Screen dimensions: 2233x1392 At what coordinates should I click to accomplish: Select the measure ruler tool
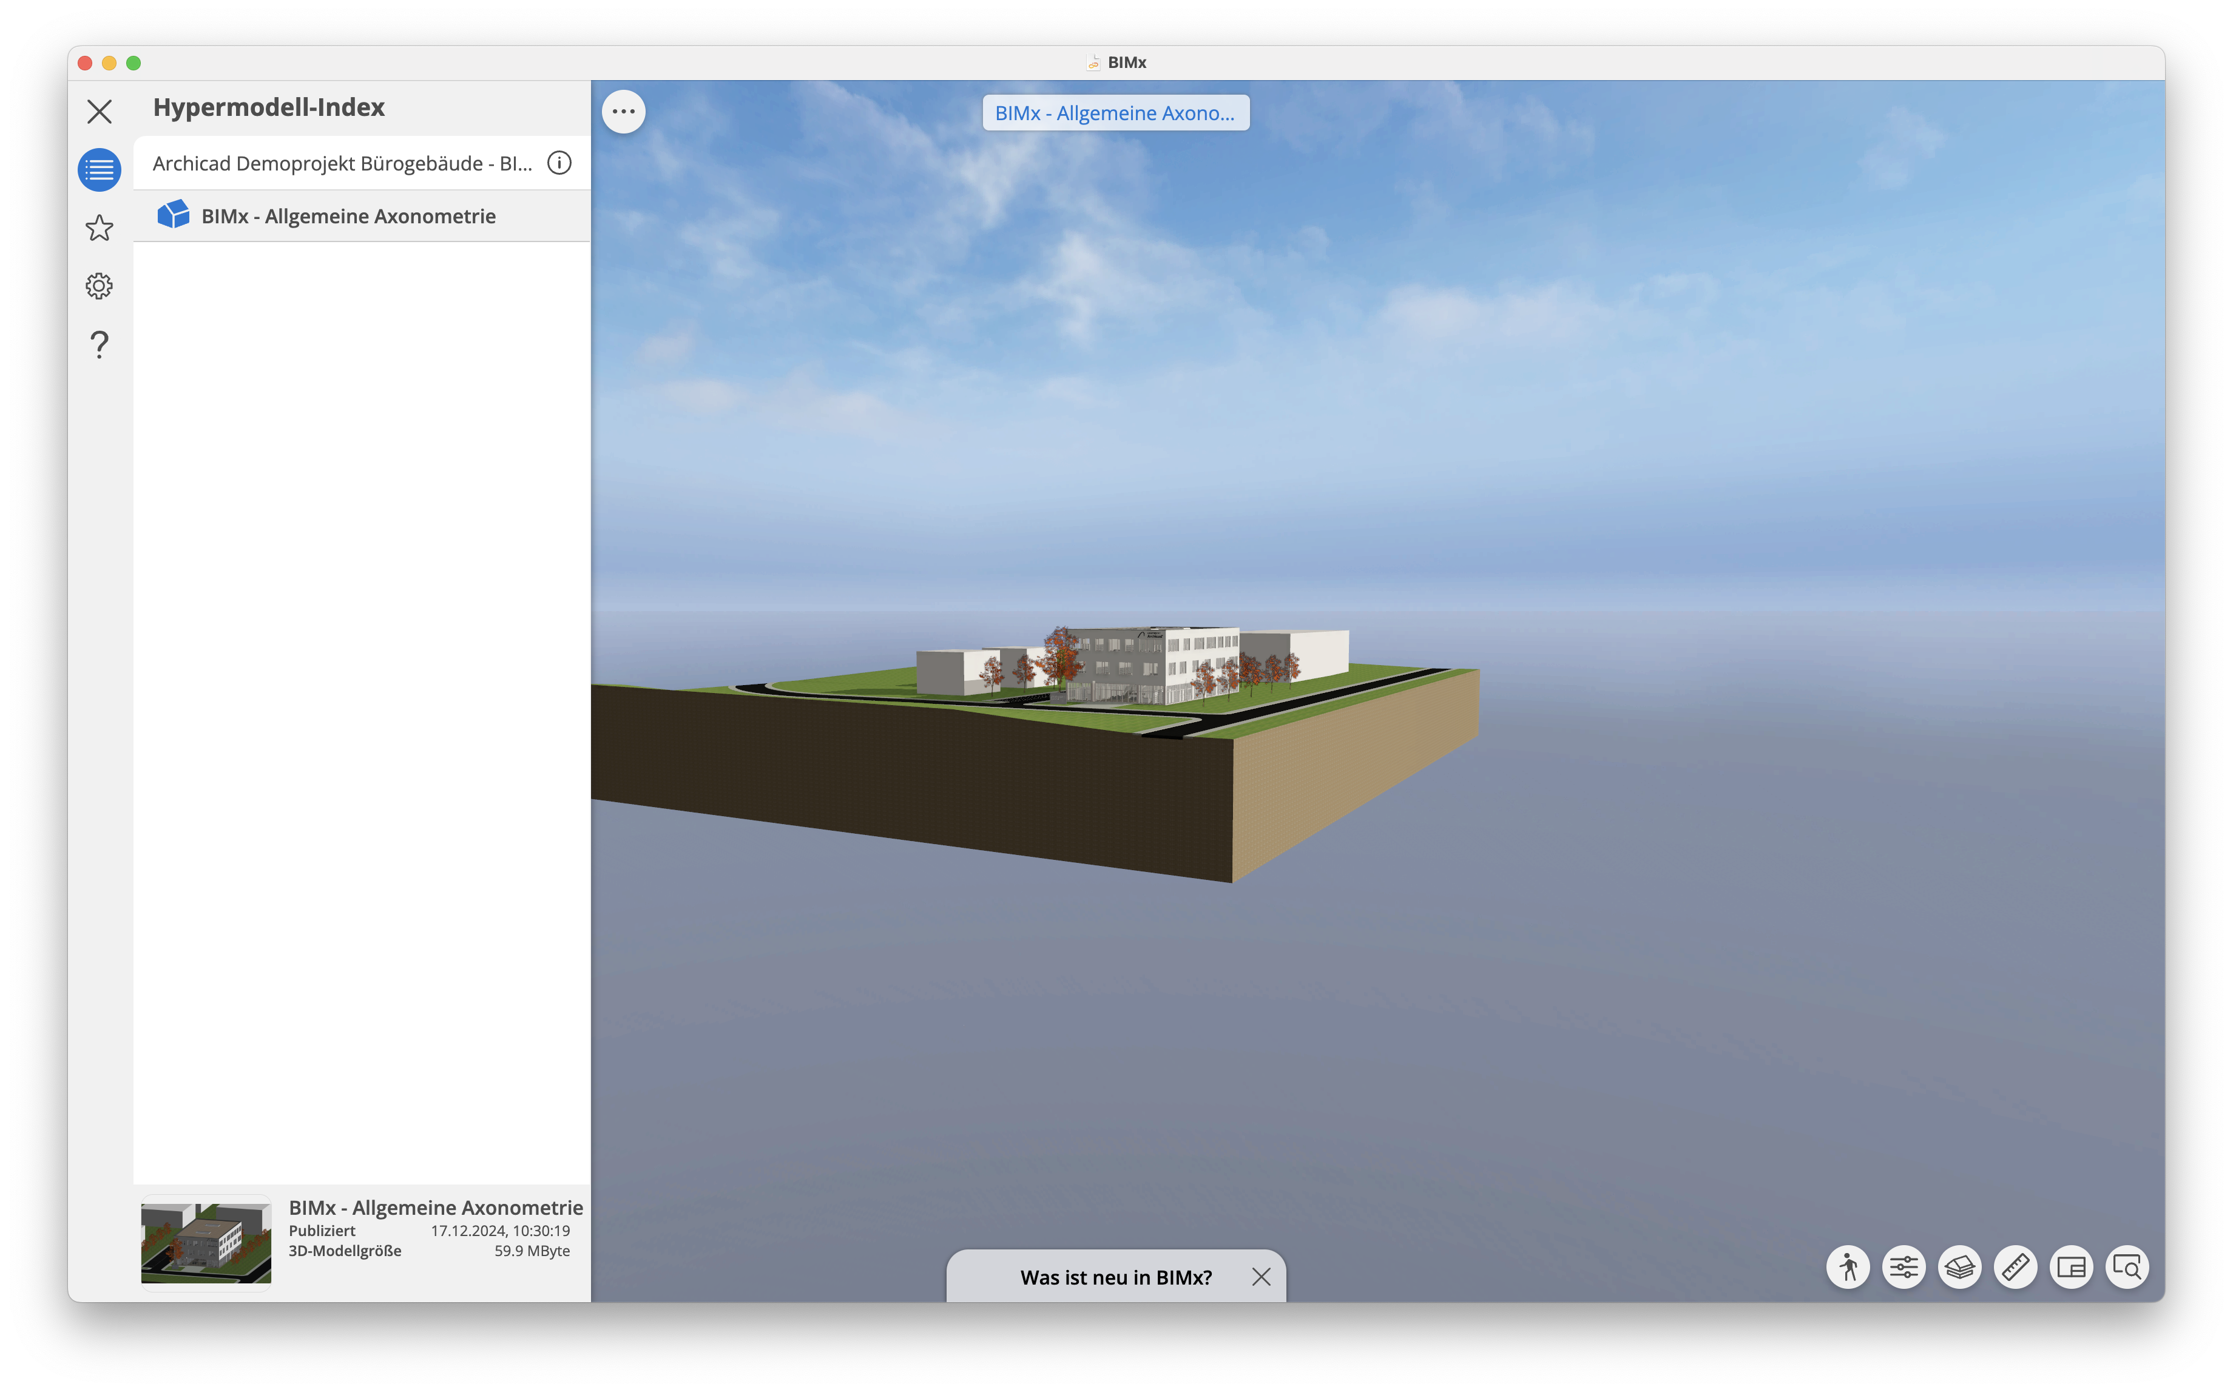tap(2016, 1267)
